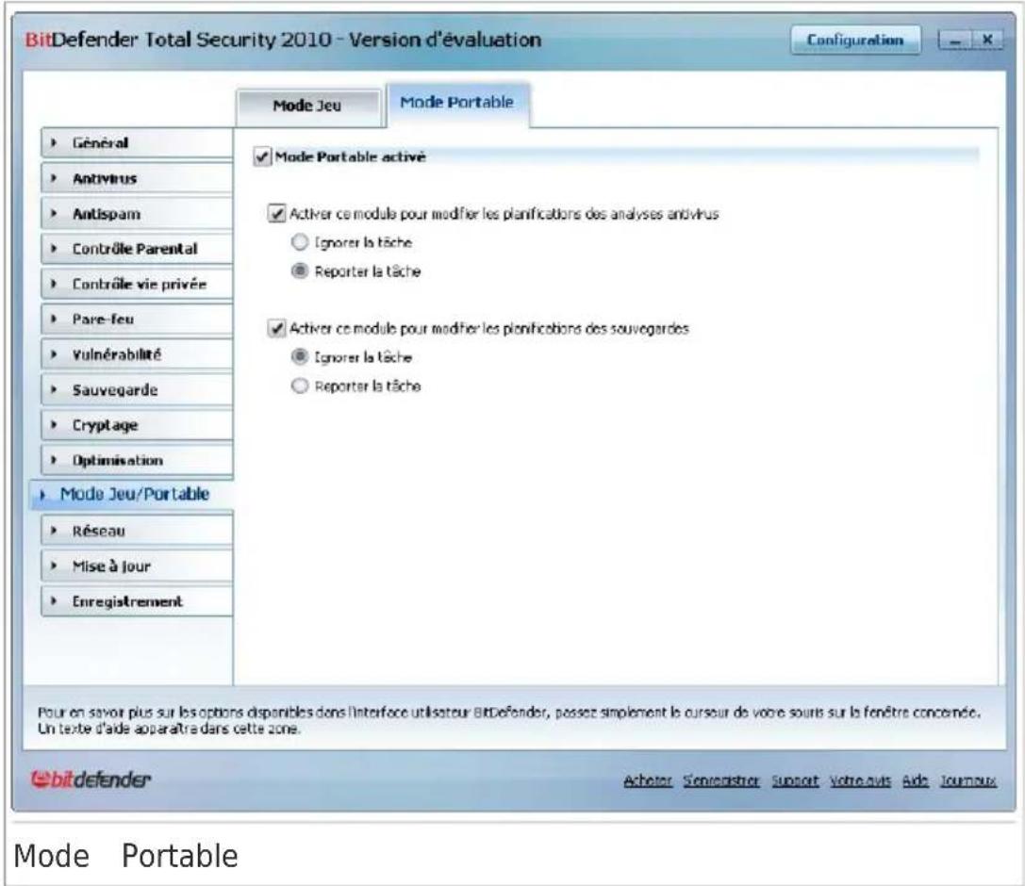Open the Optimisation sidebar item

[x=137, y=460]
